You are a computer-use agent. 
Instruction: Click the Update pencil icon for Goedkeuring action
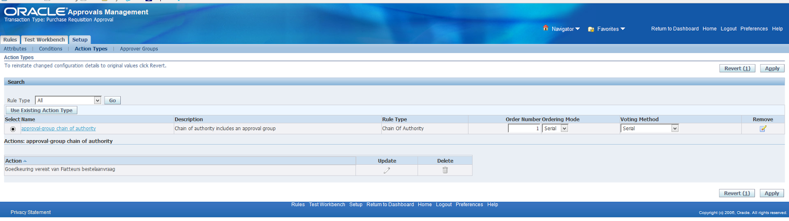click(x=387, y=170)
